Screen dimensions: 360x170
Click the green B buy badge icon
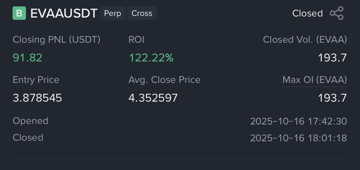19,13
